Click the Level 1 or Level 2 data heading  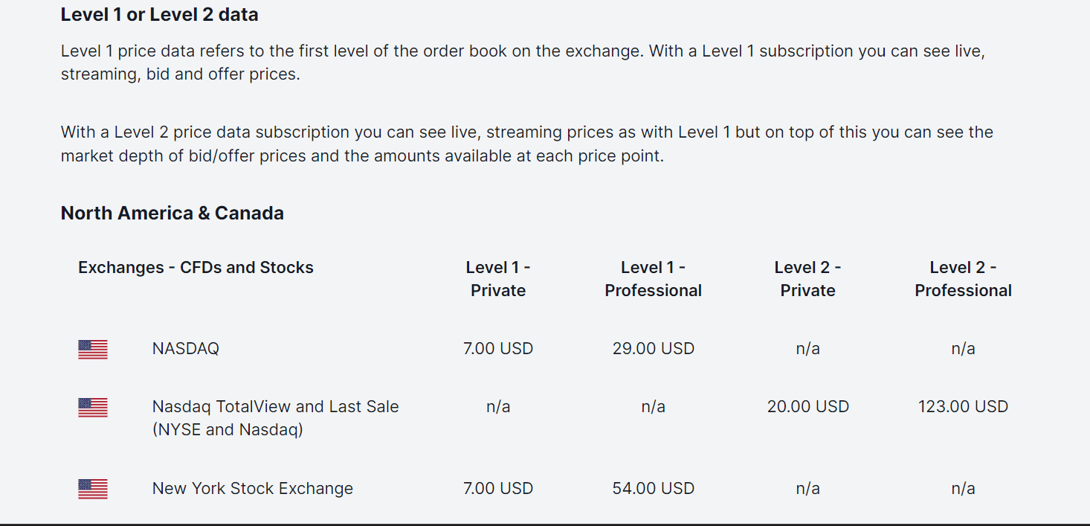pos(160,14)
